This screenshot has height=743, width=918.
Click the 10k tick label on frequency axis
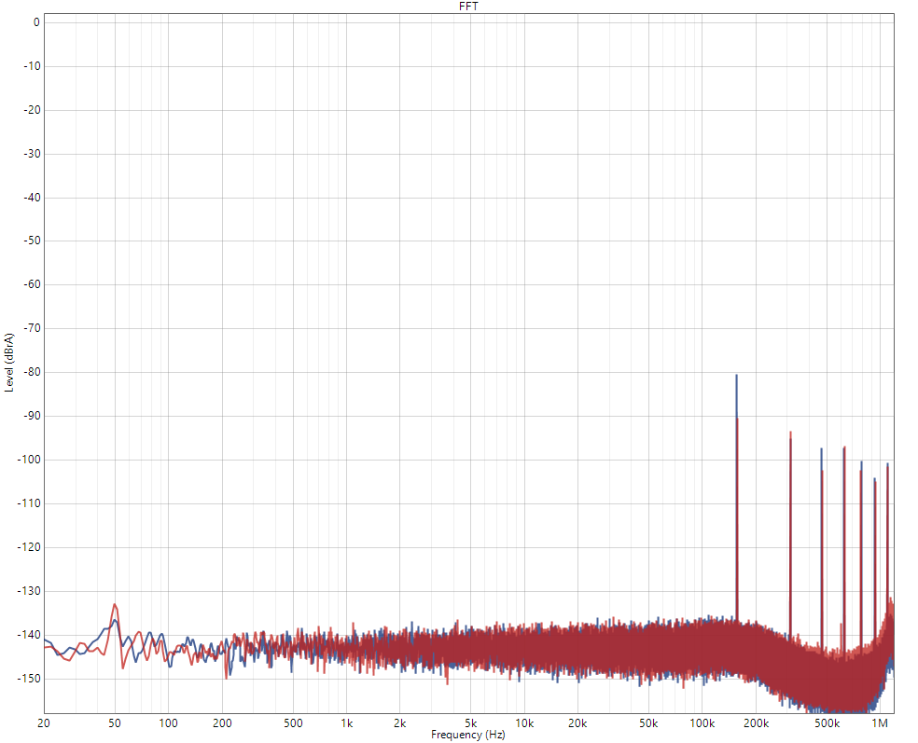tap(524, 723)
